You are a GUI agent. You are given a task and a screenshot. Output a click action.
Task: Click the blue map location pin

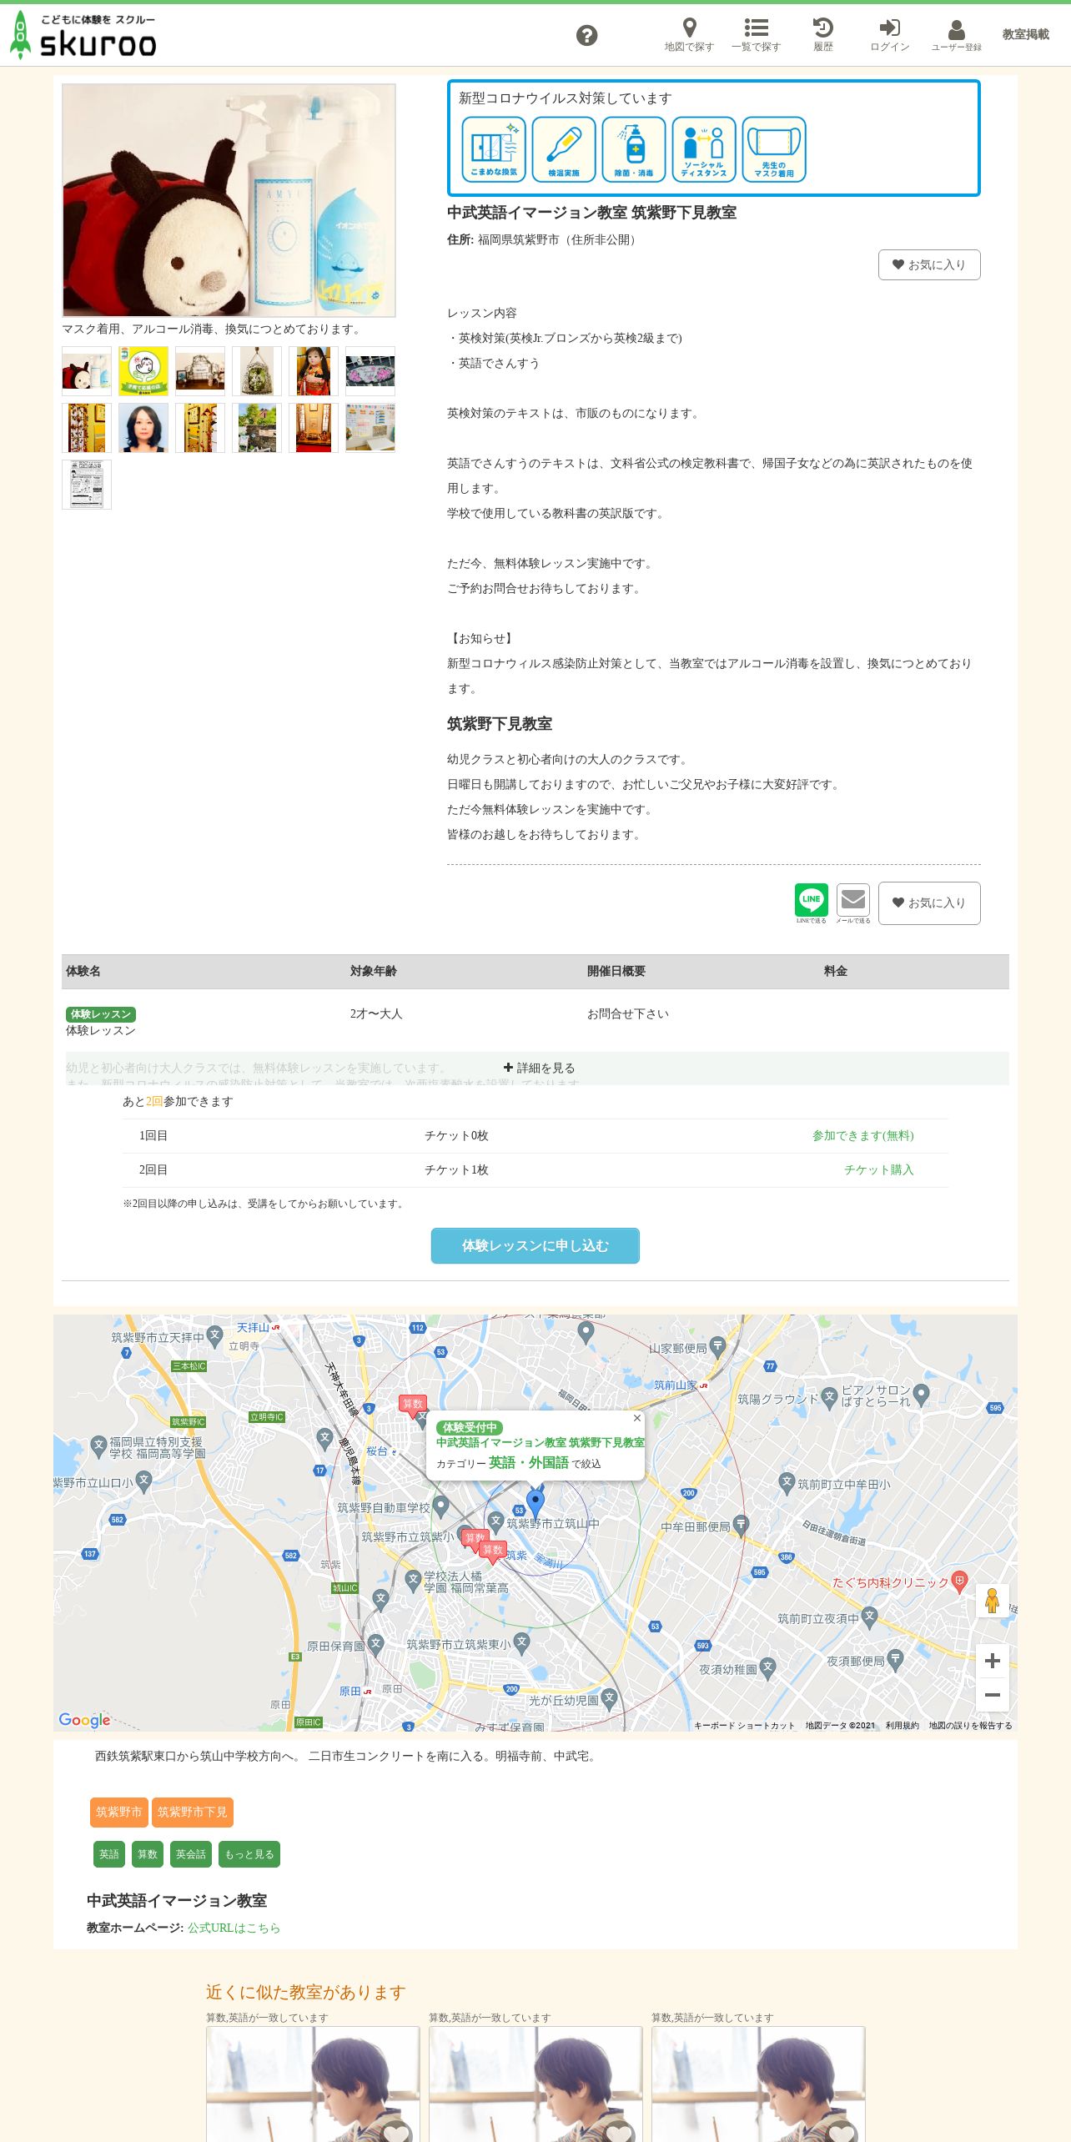click(535, 1503)
